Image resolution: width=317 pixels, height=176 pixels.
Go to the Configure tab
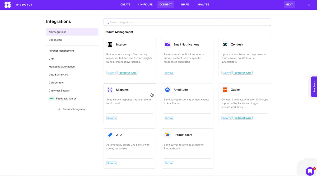(145, 4)
